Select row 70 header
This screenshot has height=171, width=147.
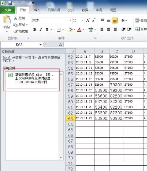[71, 158]
